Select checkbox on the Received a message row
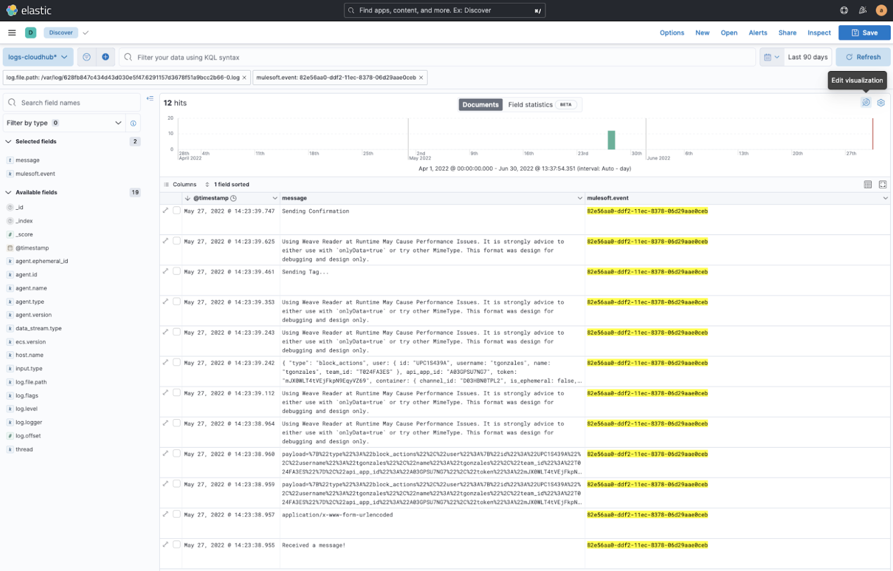The width and height of the screenshot is (893, 571). point(177,545)
